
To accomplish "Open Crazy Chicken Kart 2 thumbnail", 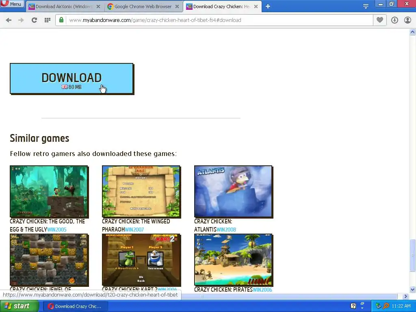I will 141,260.
